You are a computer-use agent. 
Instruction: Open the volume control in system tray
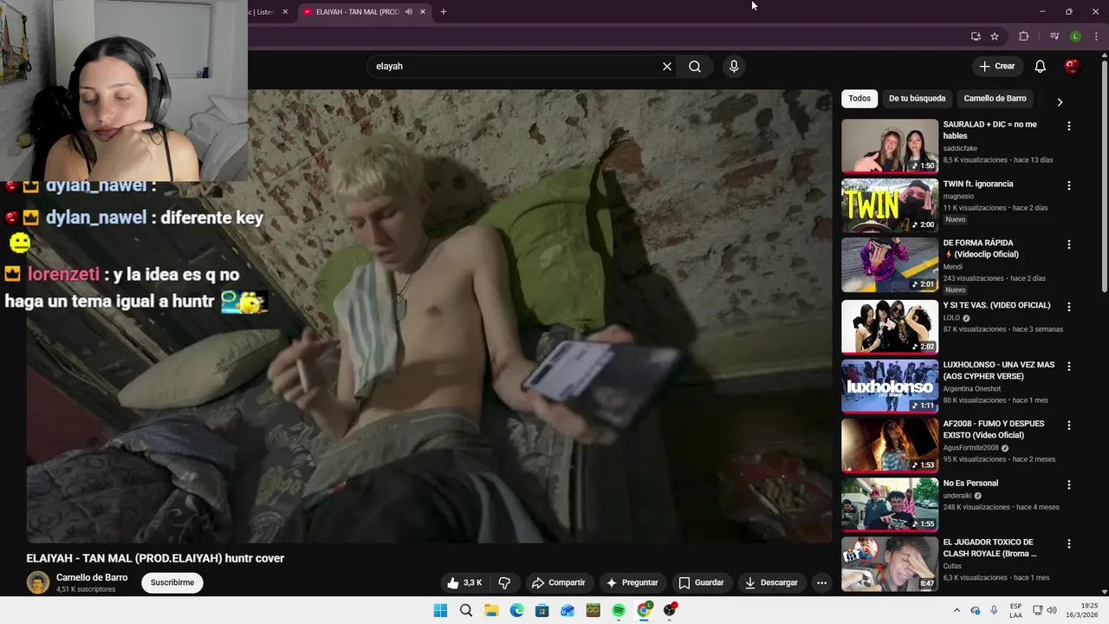[x=1052, y=610]
